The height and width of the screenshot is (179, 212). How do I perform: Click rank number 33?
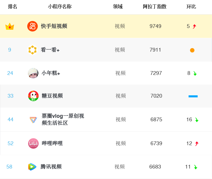click(x=11, y=96)
